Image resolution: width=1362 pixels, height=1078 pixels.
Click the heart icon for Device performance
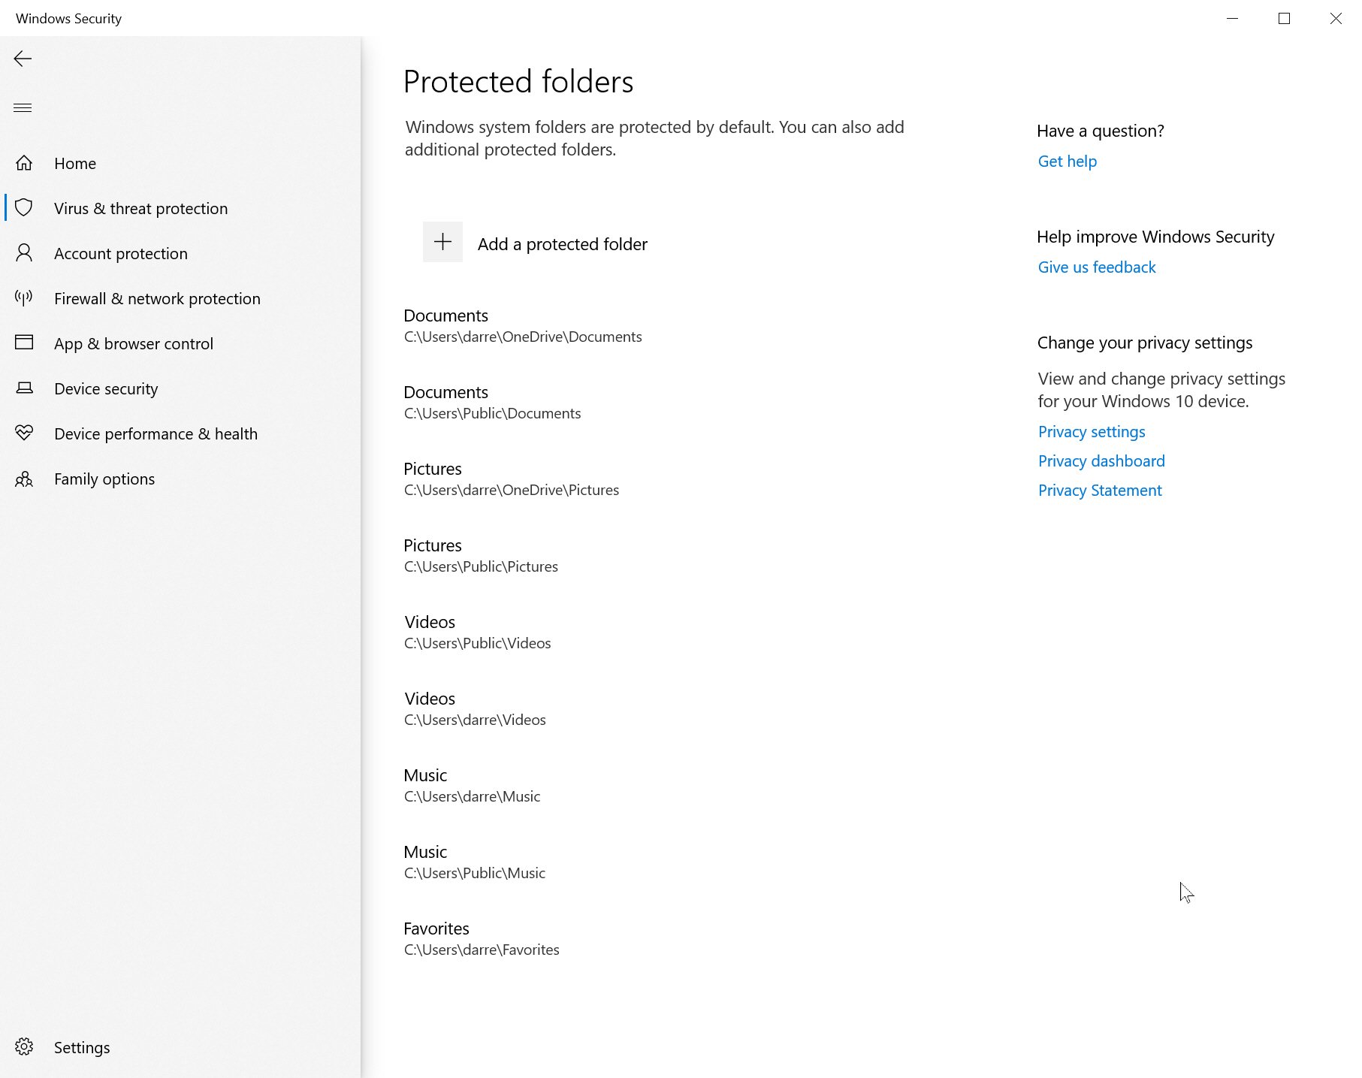pyautogui.click(x=24, y=433)
